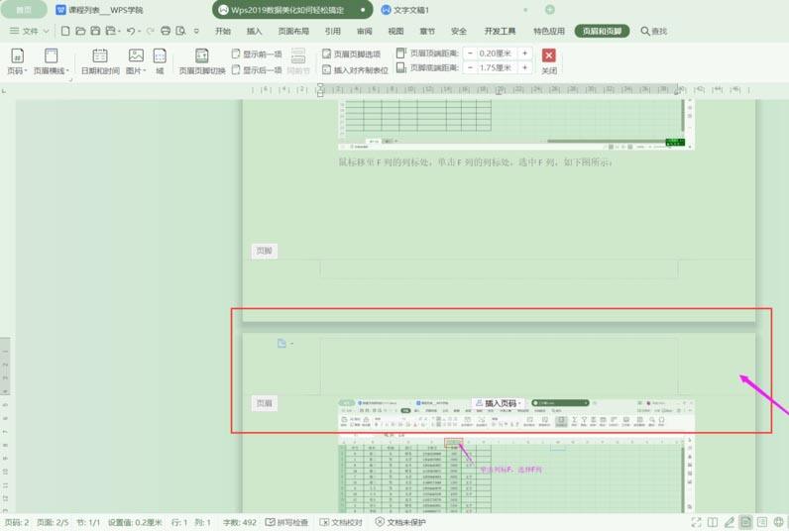
Task: Click 字数: 492 word count
Action: point(240,522)
